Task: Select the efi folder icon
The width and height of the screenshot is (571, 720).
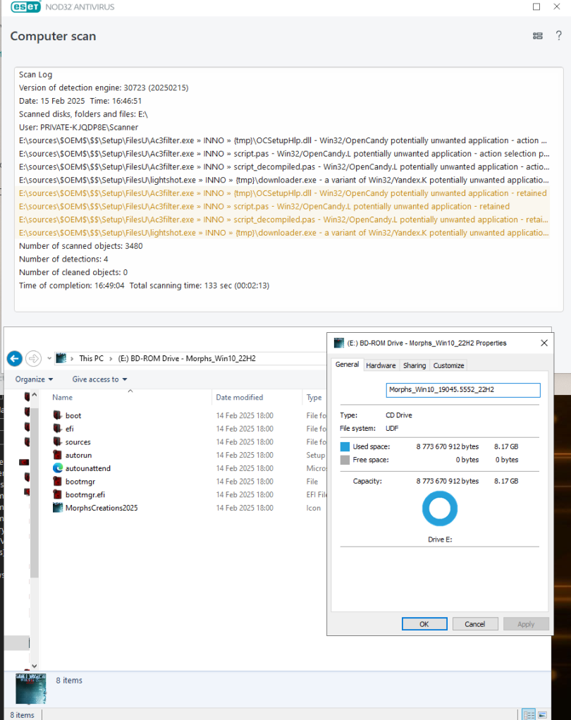Action: (57, 429)
